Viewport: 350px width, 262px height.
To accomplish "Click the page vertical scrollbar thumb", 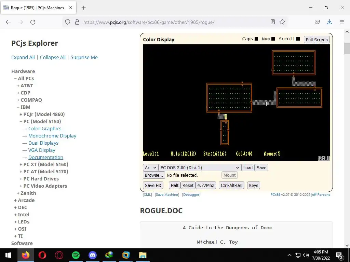I will click(x=347, y=48).
